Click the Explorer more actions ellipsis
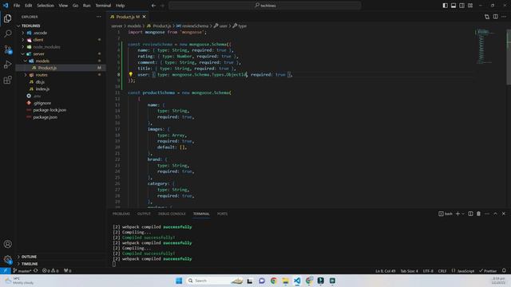Image resolution: width=511 pixels, height=287 pixels. (99, 17)
